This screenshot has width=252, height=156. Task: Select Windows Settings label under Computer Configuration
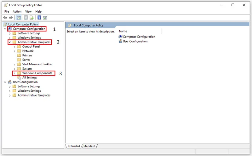(29, 38)
